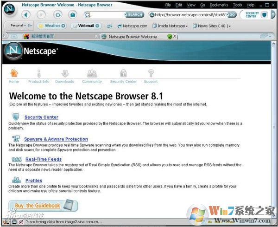
Task: Close the Sina blog tab
Action: [96, 36]
